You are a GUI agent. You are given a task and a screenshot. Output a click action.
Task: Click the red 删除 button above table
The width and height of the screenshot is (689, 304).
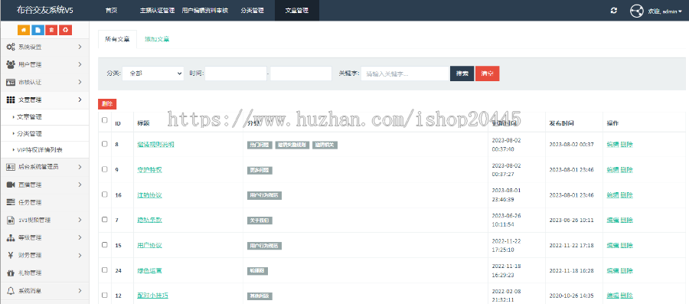click(107, 104)
